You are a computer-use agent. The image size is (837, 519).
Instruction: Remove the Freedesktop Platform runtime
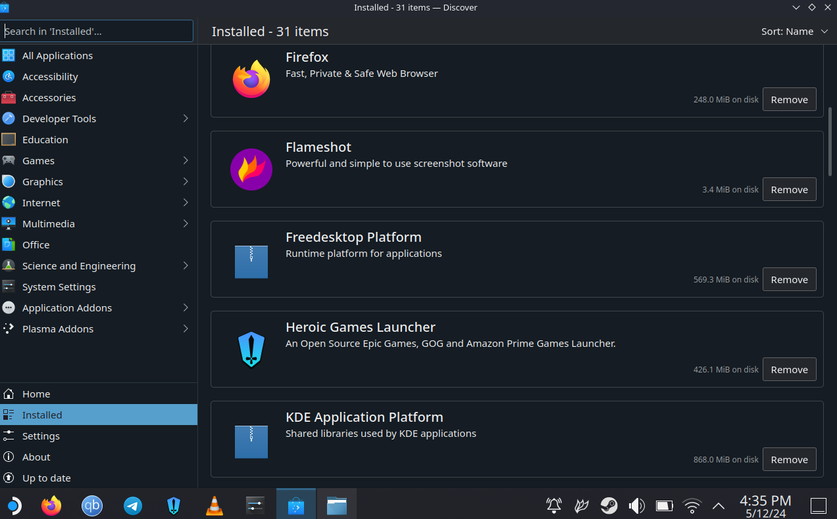[789, 279]
